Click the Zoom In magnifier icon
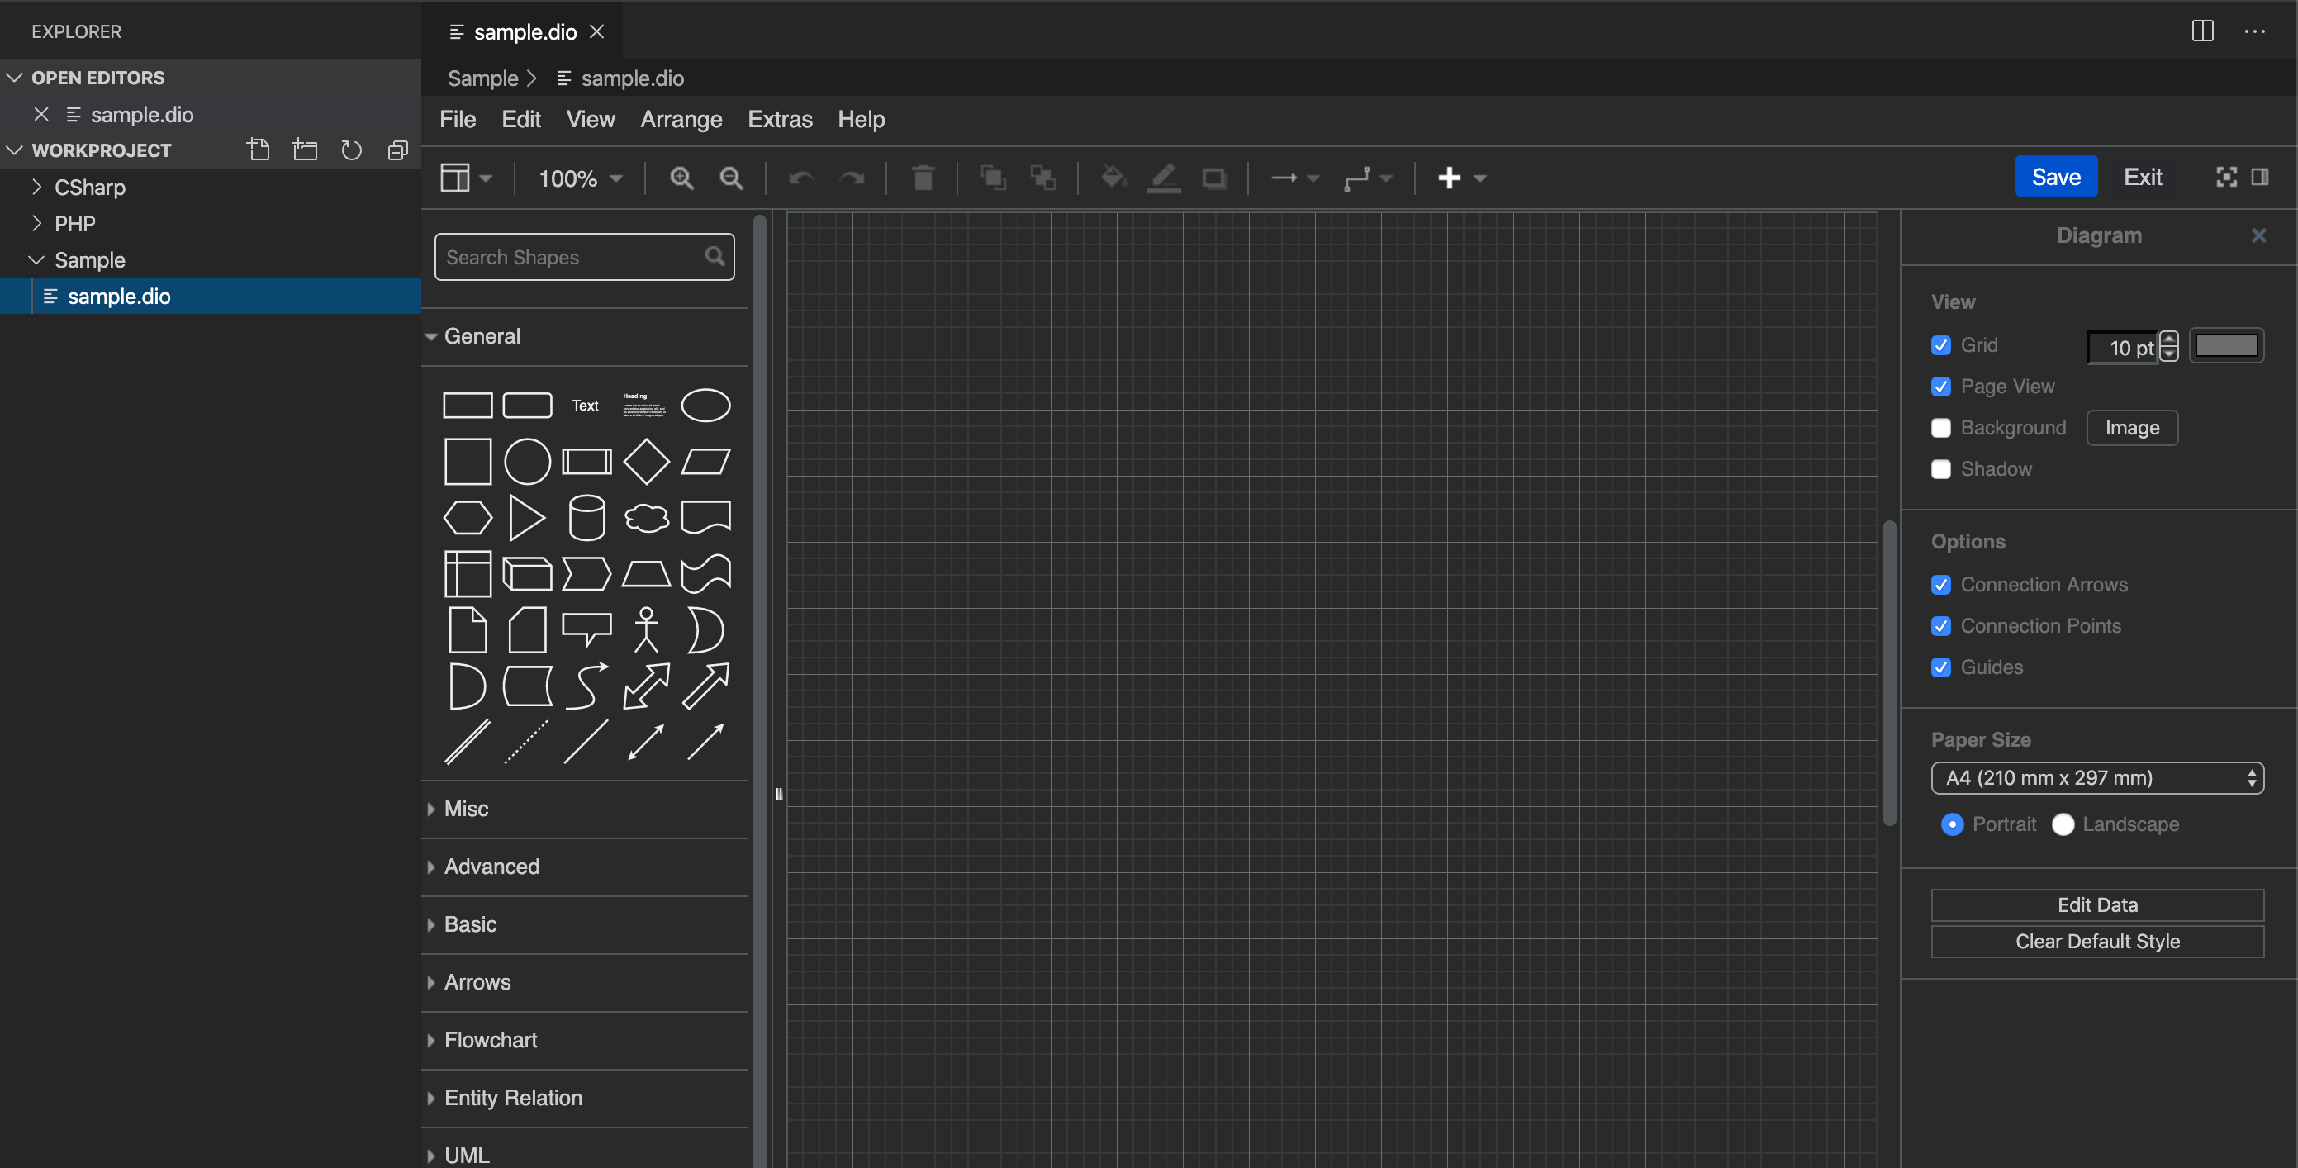Viewport: 2298px width, 1168px height. [x=681, y=178]
